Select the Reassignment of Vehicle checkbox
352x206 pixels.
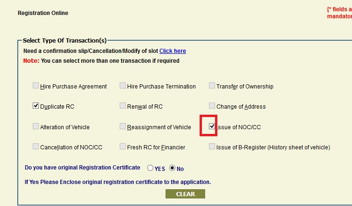tap(122, 126)
